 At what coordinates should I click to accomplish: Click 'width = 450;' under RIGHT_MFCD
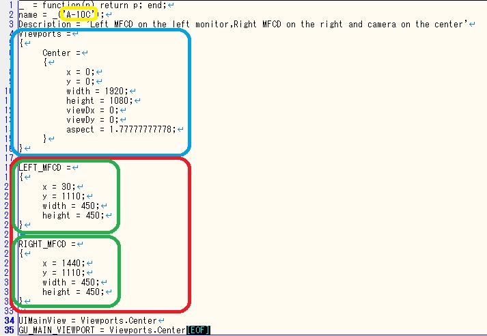pyautogui.click(x=71, y=283)
